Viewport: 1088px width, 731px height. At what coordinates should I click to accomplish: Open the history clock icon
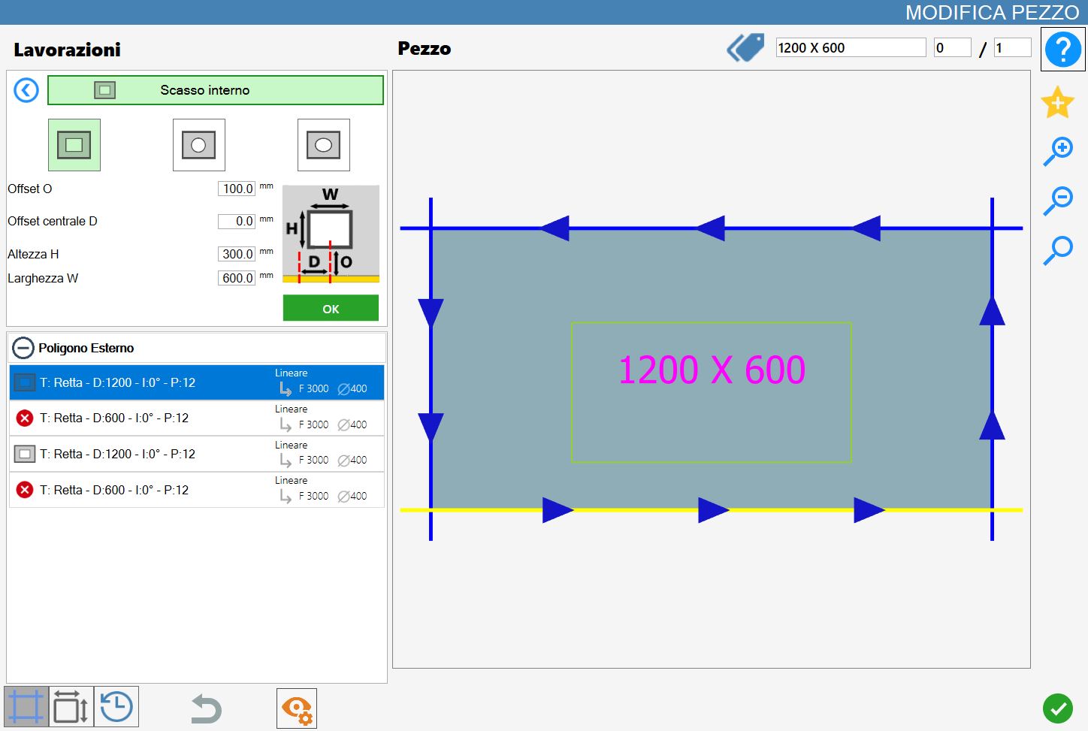[x=116, y=707]
